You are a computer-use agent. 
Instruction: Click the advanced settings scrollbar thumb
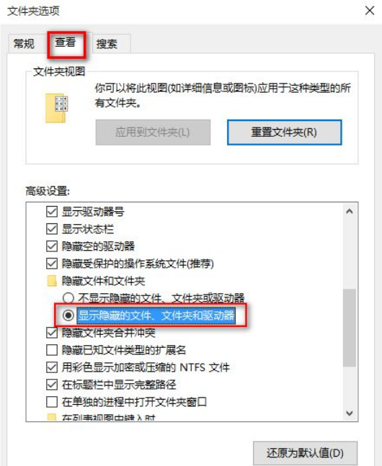click(x=350, y=328)
